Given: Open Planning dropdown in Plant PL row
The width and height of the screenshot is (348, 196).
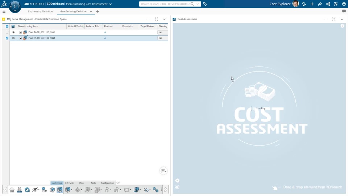Looking at the screenshot, I should (163, 38).
